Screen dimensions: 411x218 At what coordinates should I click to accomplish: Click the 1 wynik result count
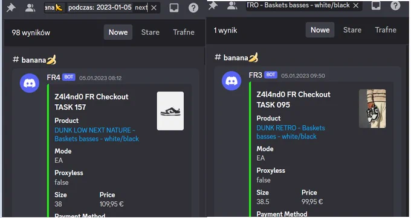pos(225,30)
